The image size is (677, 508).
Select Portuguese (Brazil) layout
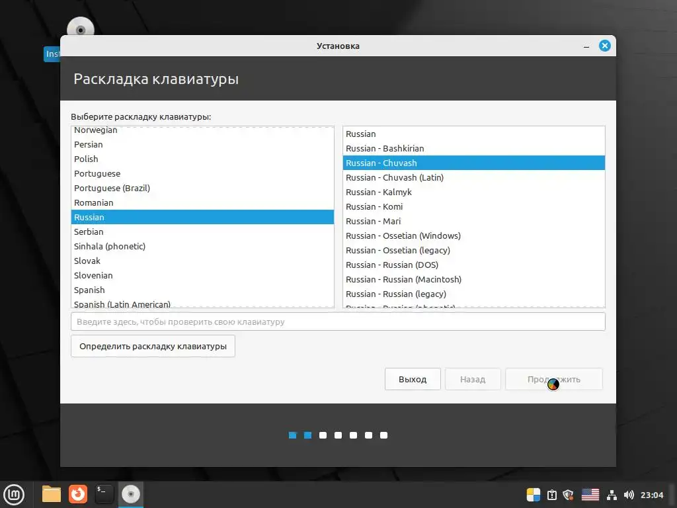click(202, 188)
